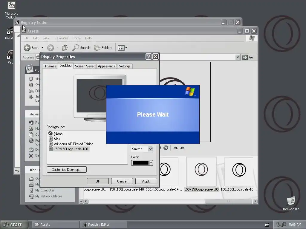Viewport: 306px width, 229px height.
Task: Click the 5:08 AM taskbar clock
Action: pyautogui.click(x=295, y=225)
